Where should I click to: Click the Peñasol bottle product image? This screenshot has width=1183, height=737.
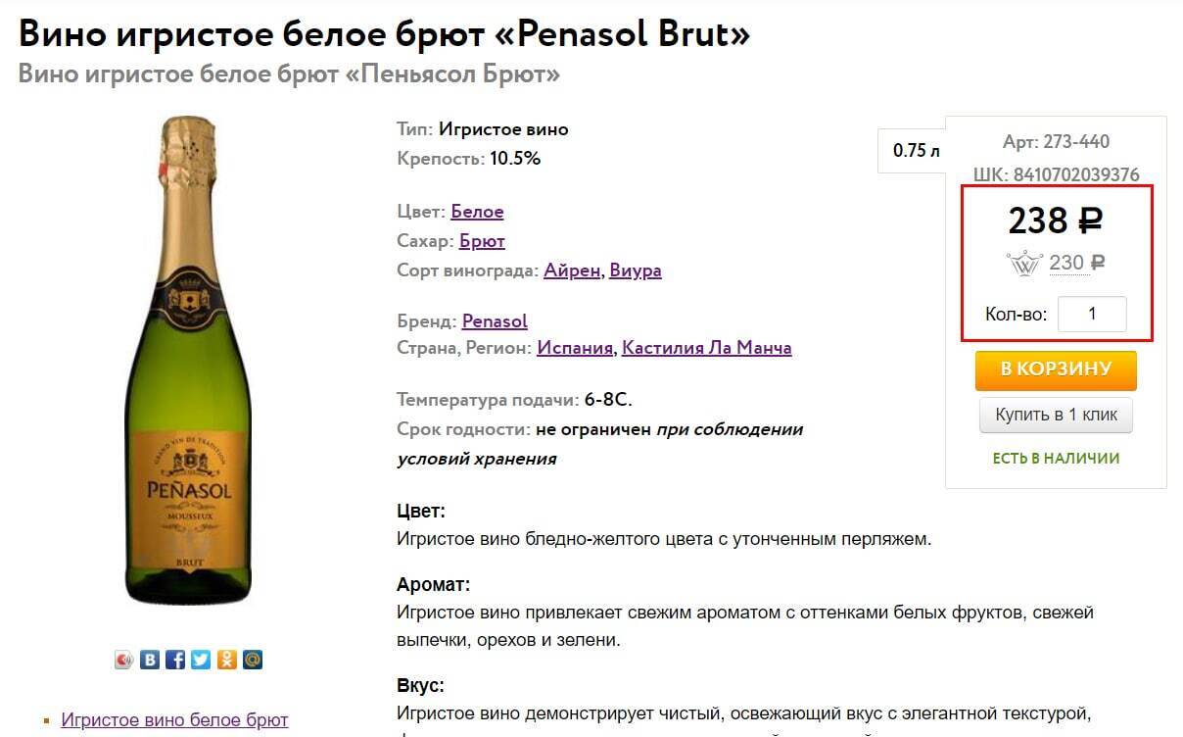[x=188, y=361]
